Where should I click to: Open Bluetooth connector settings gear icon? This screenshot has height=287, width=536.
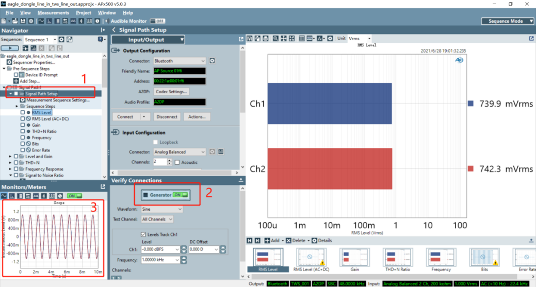click(212, 61)
